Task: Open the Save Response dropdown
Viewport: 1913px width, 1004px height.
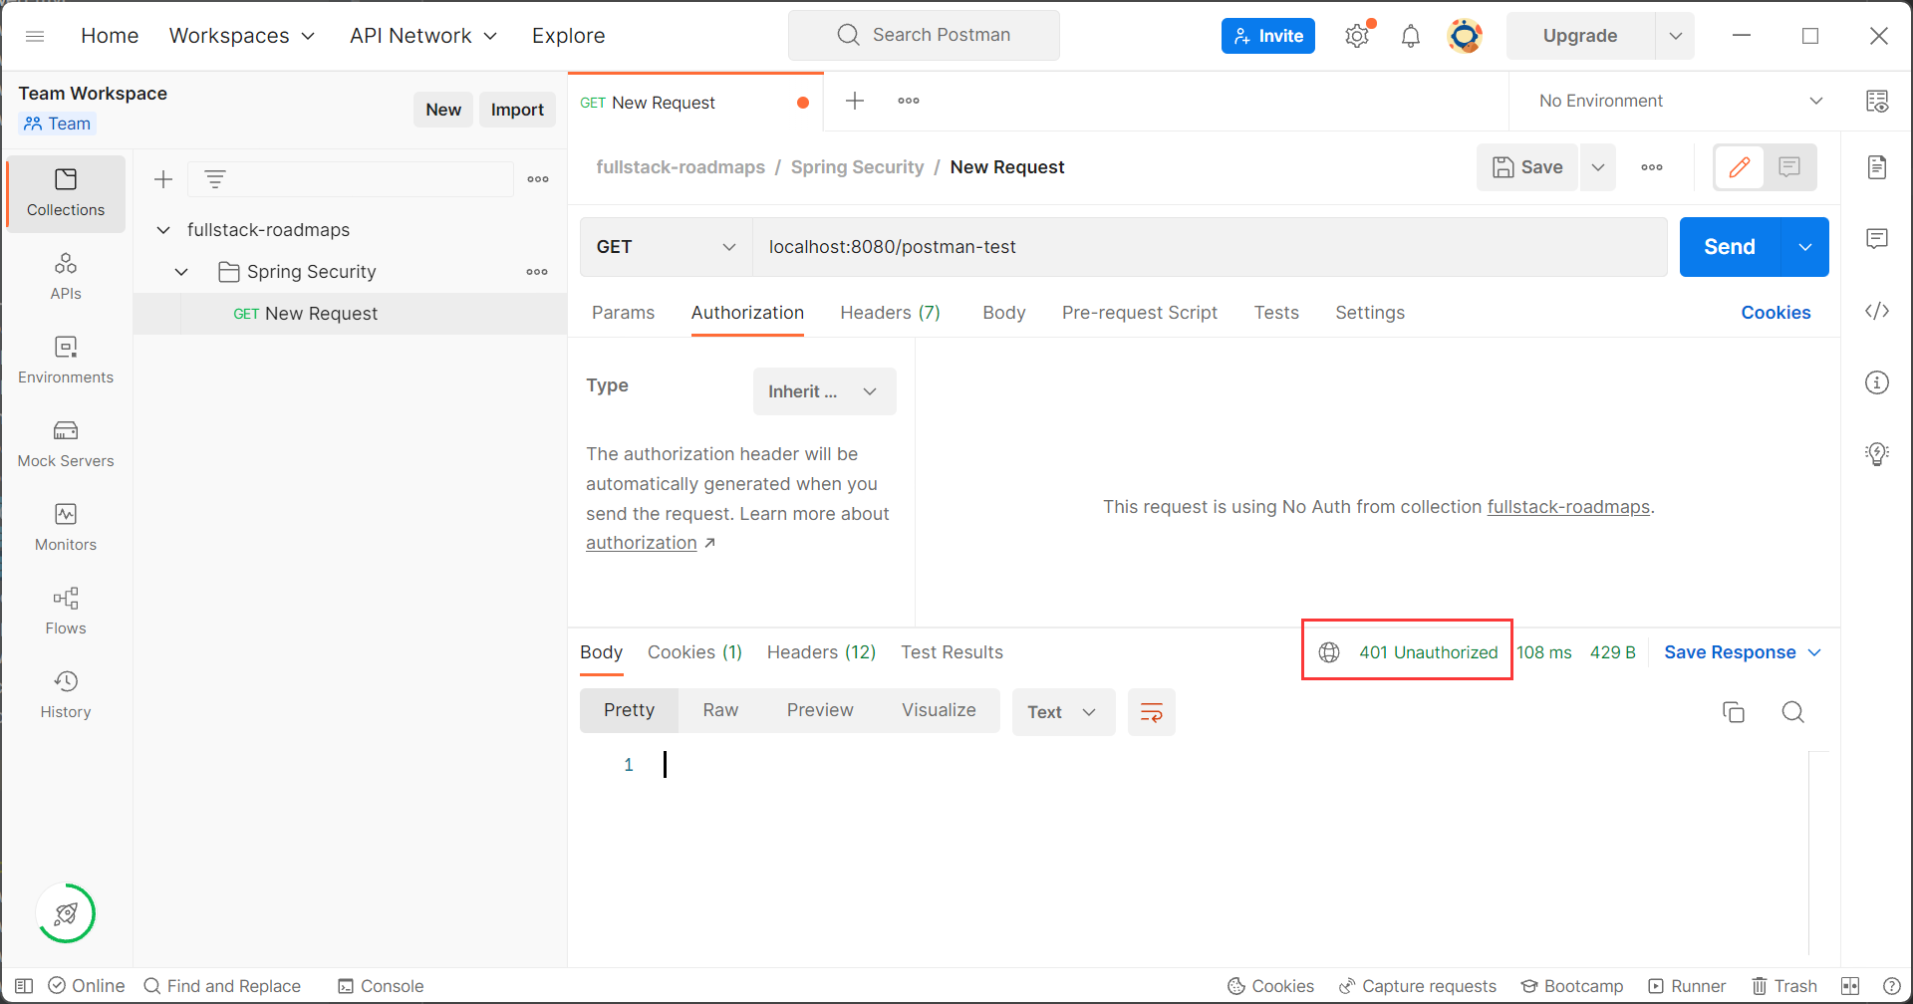Action: (x=1743, y=652)
